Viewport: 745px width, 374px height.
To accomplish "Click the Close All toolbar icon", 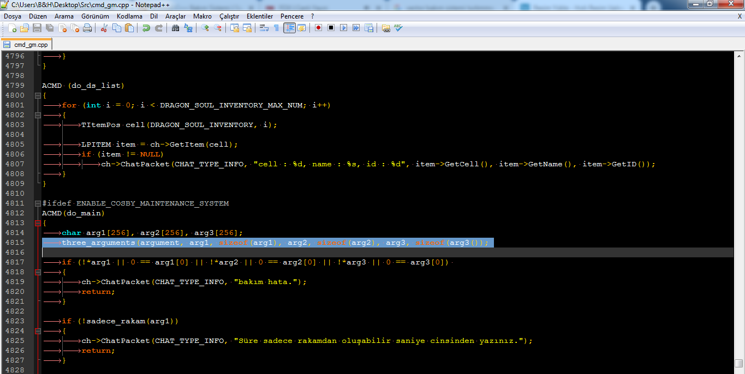I will (75, 28).
